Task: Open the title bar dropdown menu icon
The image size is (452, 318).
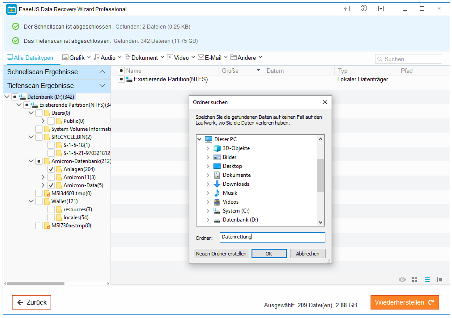Action: click(381, 8)
